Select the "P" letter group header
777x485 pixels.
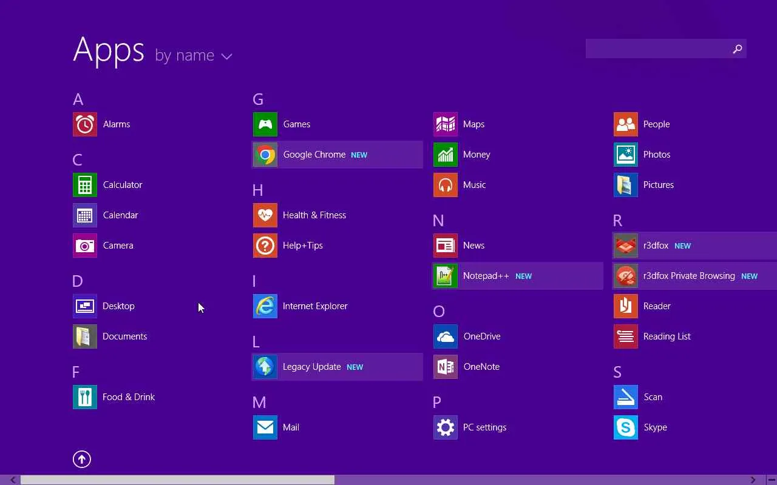point(437,403)
